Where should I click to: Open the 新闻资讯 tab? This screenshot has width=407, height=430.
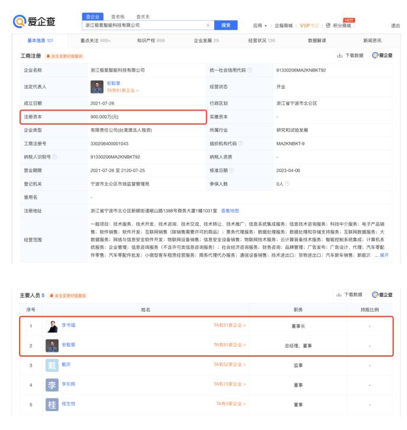coord(372,41)
